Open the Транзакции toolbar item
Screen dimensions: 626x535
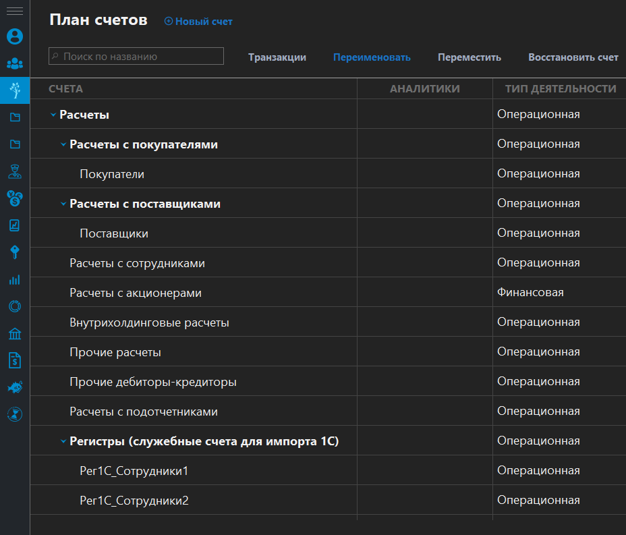click(x=277, y=57)
